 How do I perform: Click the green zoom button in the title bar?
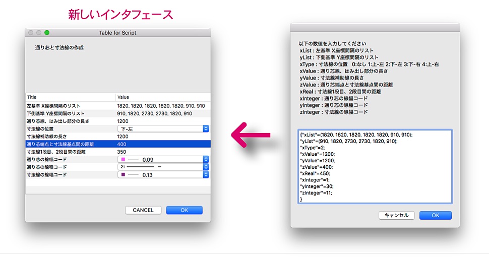47,33
